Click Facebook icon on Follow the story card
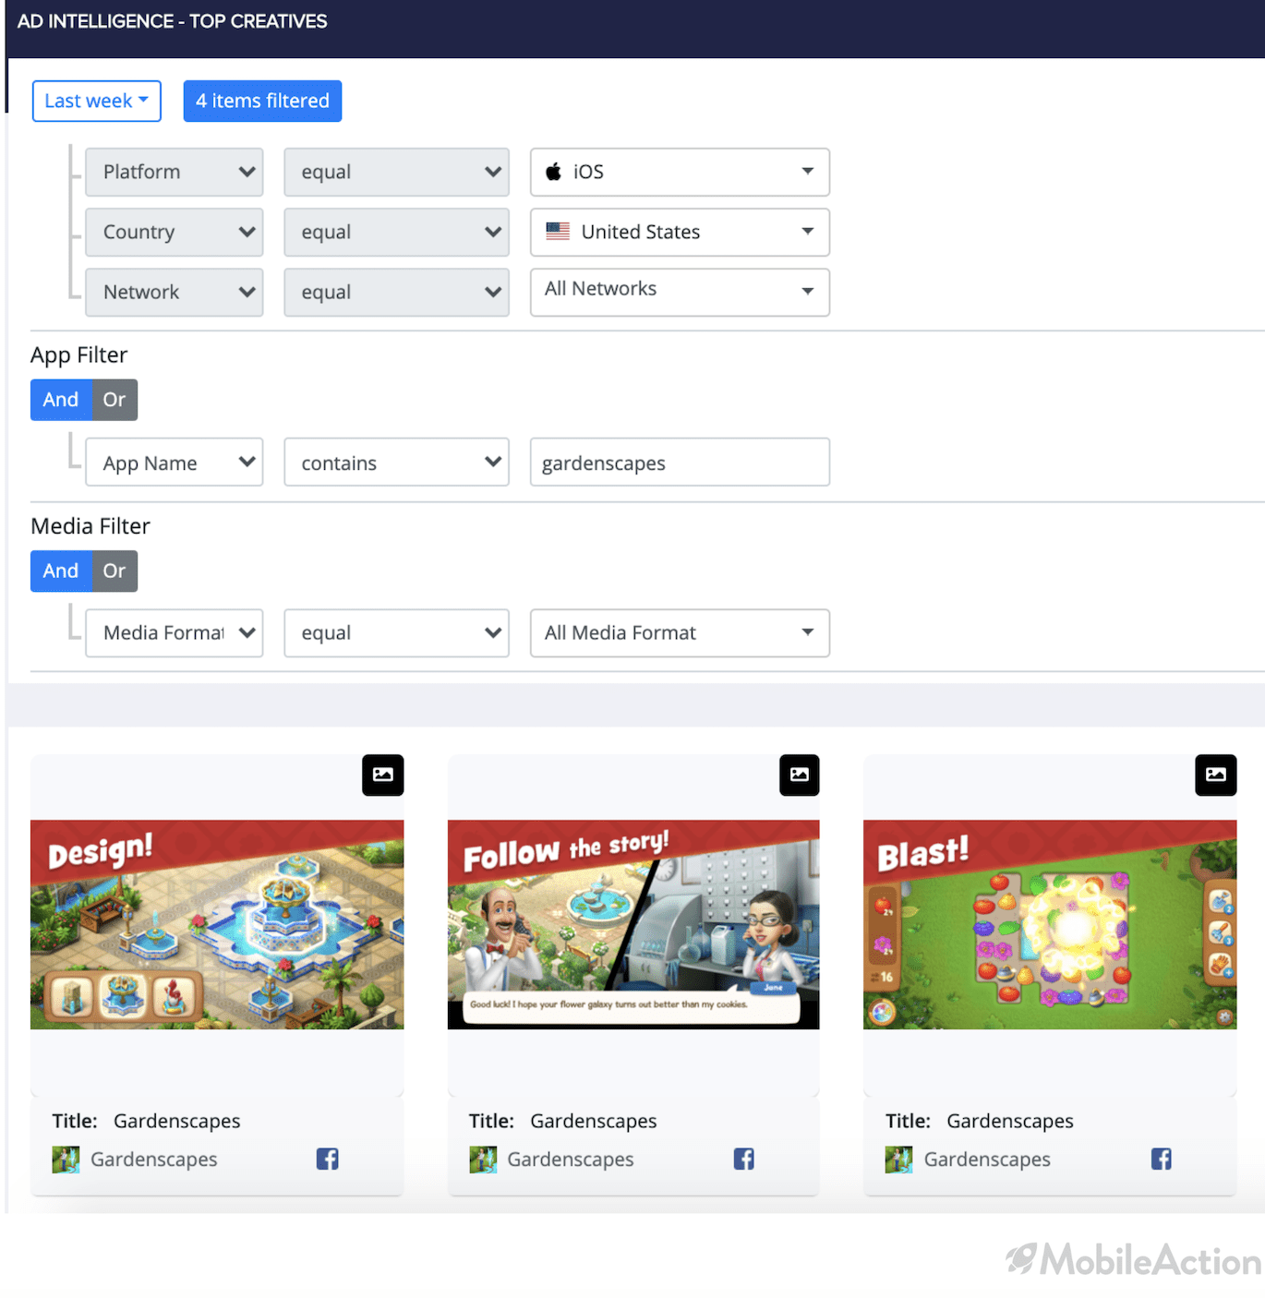Screen dimensions: 1265x1298 [743, 1159]
